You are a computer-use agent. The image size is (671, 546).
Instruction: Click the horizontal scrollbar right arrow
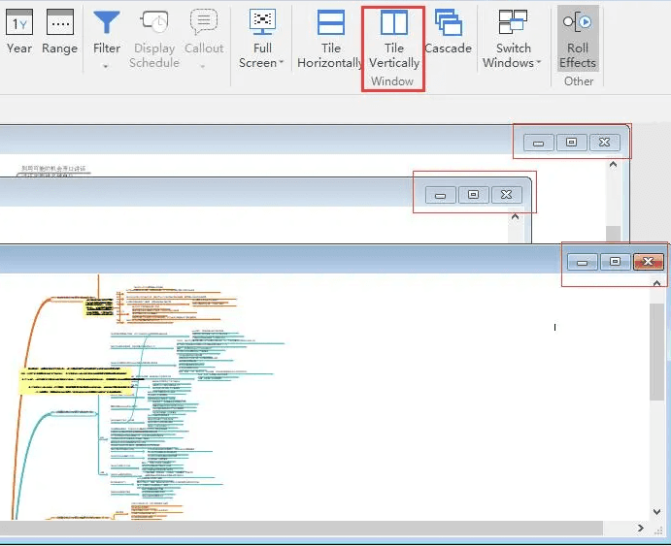click(x=641, y=528)
